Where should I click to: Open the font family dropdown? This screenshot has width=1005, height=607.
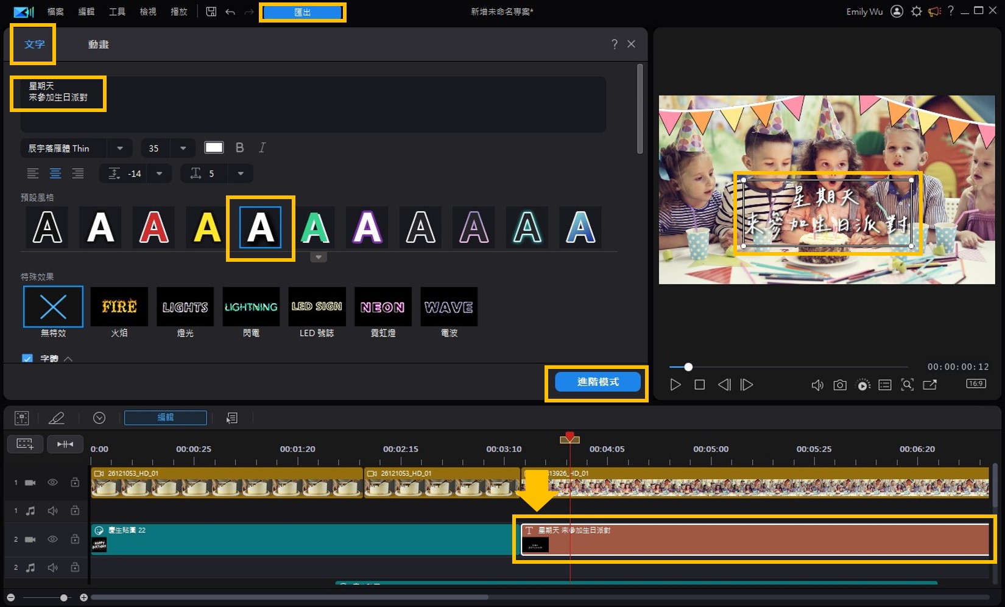pos(120,148)
